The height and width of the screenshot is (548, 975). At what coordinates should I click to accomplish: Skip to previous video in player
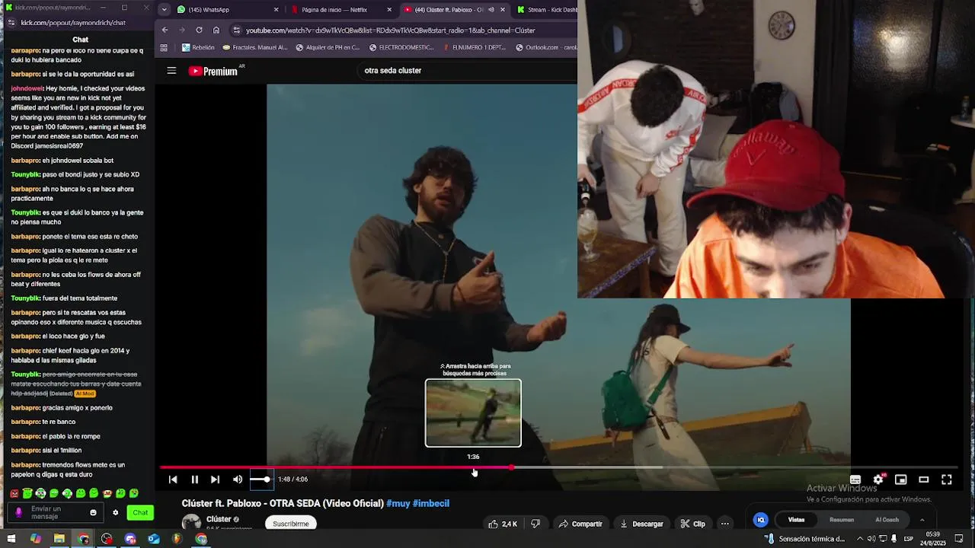point(173,479)
